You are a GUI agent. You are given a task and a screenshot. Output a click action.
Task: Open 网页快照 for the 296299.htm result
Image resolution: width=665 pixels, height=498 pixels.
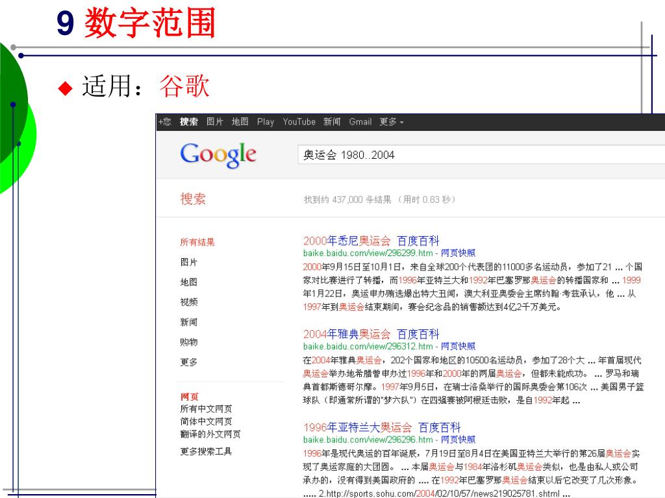point(458,254)
